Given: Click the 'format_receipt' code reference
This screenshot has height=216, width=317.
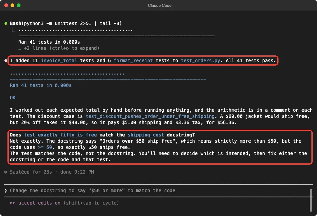Looking at the screenshot, I should tap(133, 61).
